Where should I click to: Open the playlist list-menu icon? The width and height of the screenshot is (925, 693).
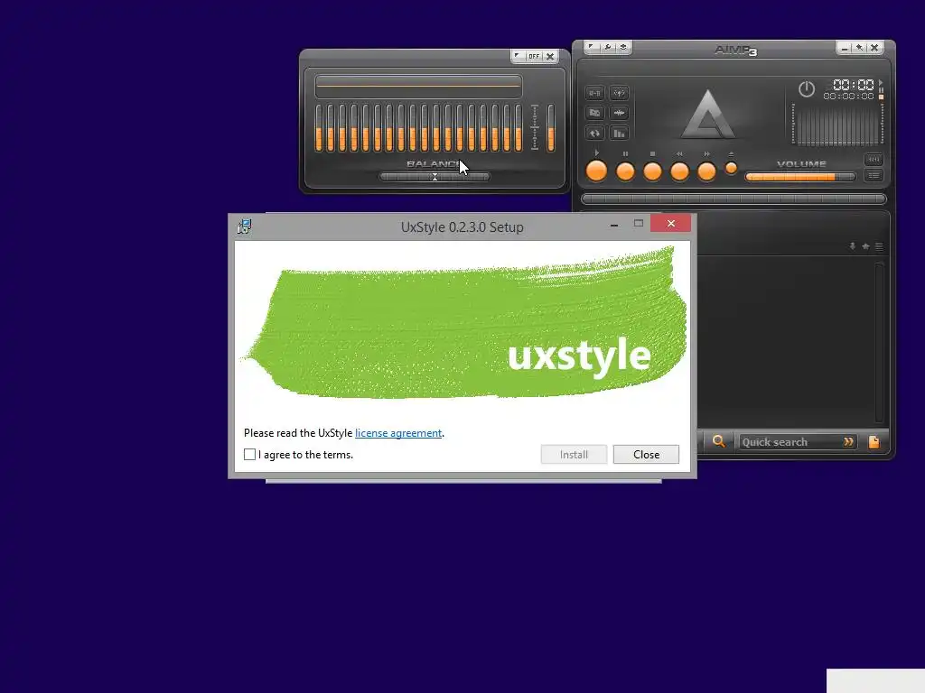click(879, 246)
